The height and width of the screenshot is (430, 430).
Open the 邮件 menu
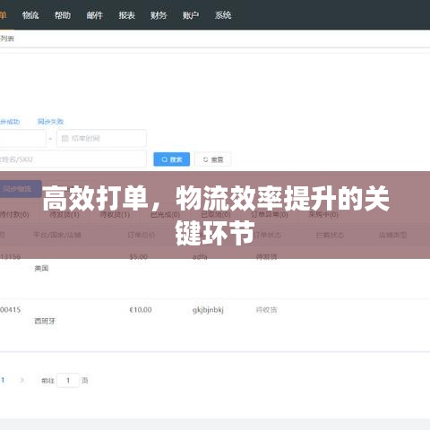point(95,15)
